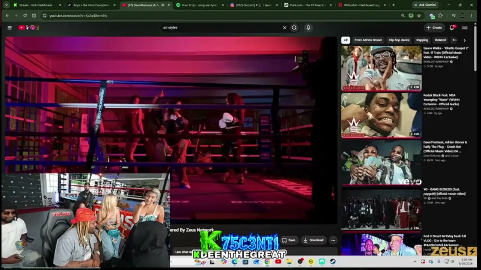Image resolution: width=481 pixels, height=270 pixels.
Task: Close the Stream - Kick Dashboard tab
Action: click(60, 5)
